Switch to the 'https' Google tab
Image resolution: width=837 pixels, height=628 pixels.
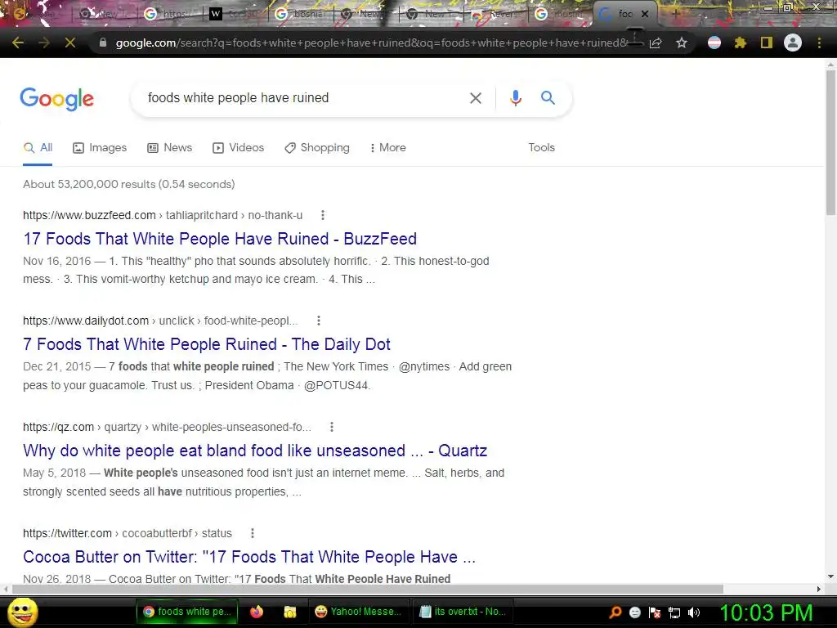pos(171,15)
